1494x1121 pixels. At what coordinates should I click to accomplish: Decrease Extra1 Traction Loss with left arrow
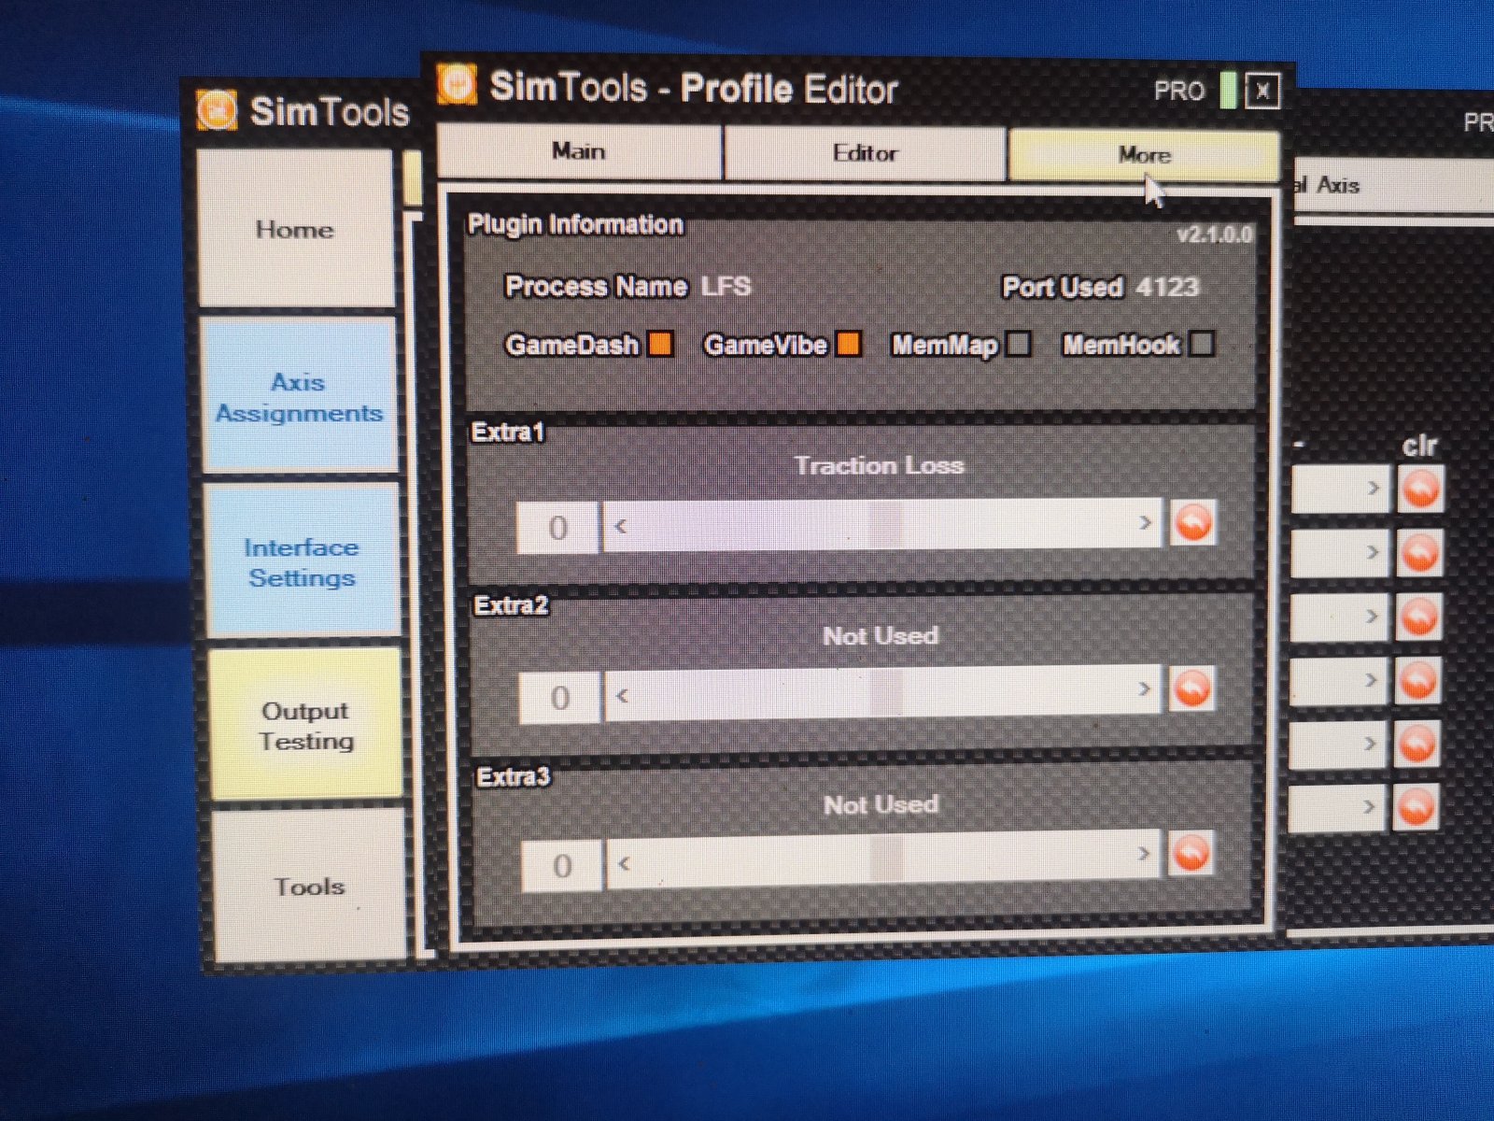(621, 526)
